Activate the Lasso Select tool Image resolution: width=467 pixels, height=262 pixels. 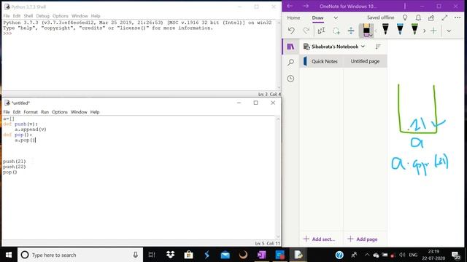click(336, 31)
